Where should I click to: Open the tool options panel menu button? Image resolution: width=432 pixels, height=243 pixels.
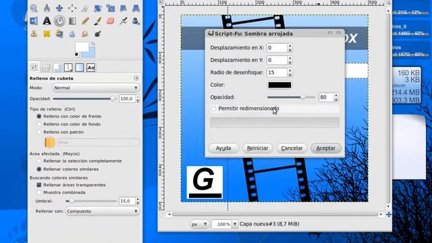136,78
